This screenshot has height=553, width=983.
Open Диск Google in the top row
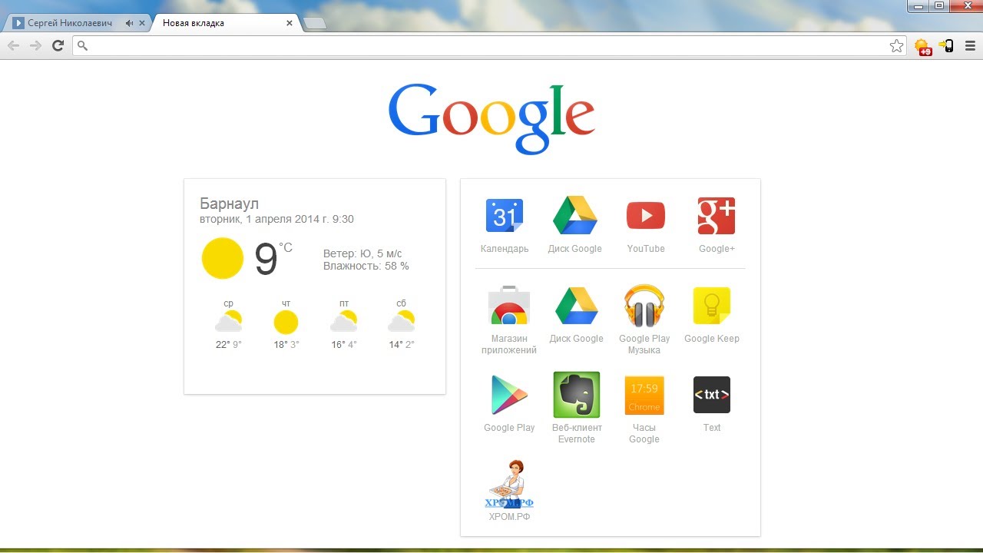tap(575, 216)
